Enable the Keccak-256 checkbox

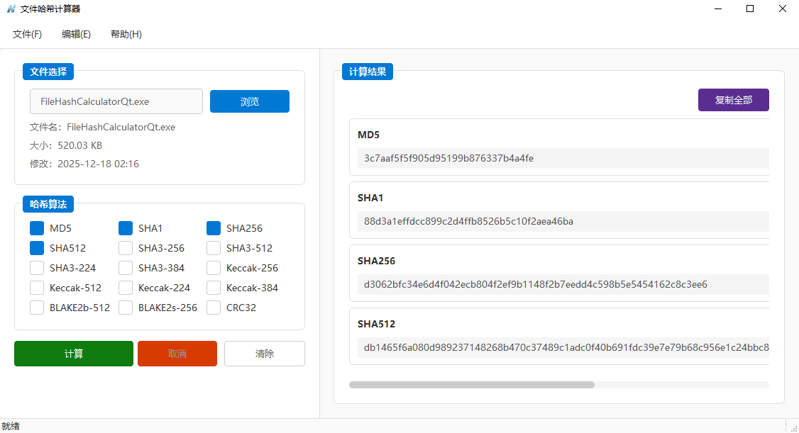click(214, 268)
